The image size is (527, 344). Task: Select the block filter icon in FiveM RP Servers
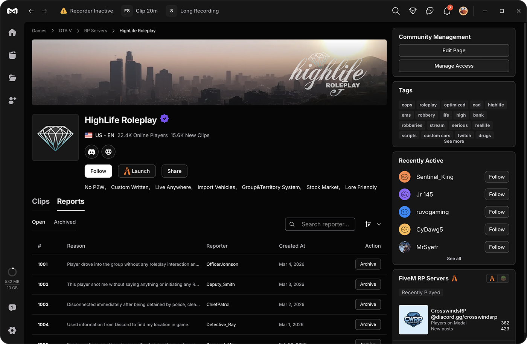click(504, 279)
